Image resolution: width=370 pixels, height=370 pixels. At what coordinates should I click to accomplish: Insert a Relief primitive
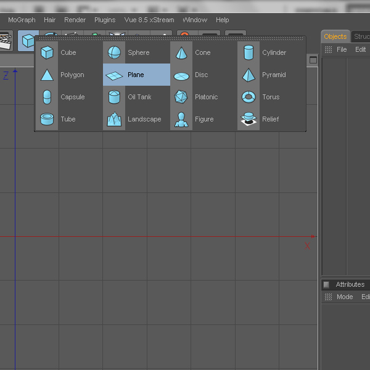(x=271, y=119)
